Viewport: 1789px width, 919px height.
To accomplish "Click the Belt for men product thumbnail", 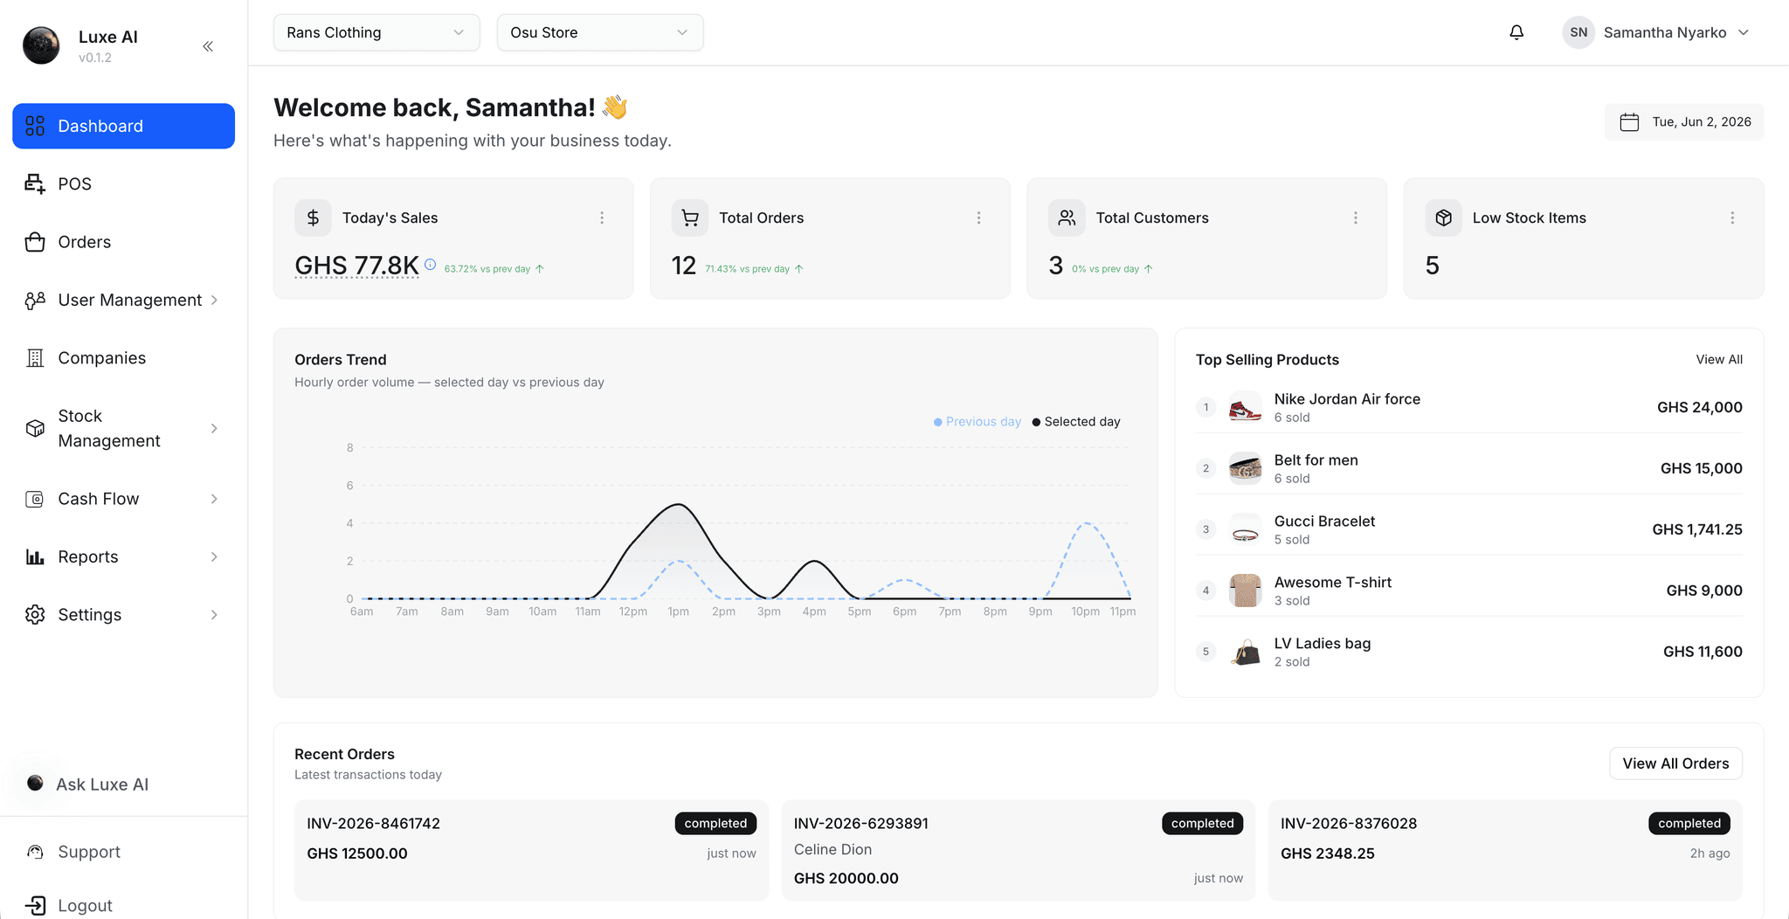I will (1245, 468).
